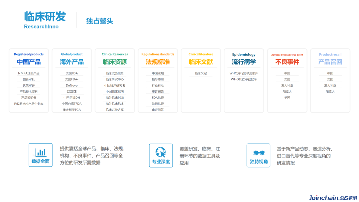Viewport: 359px width, 202px height.
Task: Click the 临床研发 title
Action: 45,17
